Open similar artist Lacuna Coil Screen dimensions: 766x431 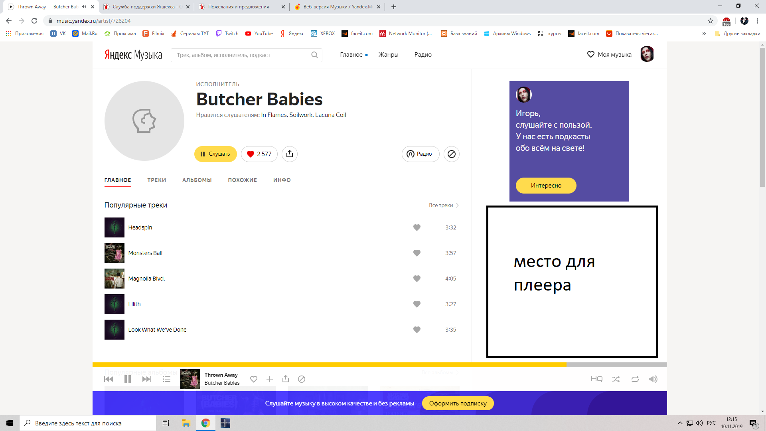click(x=330, y=115)
